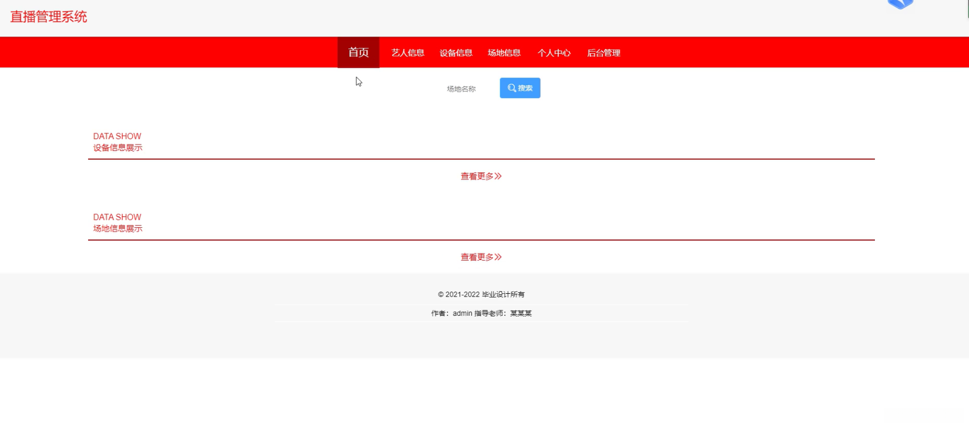
Task: Go to 艺人信息 menu item
Action: (408, 53)
